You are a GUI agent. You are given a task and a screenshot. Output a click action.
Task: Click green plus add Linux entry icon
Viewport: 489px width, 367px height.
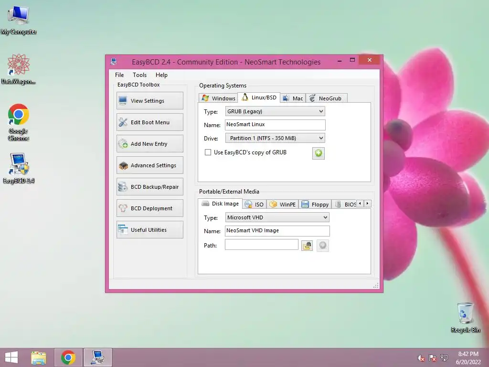click(319, 153)
